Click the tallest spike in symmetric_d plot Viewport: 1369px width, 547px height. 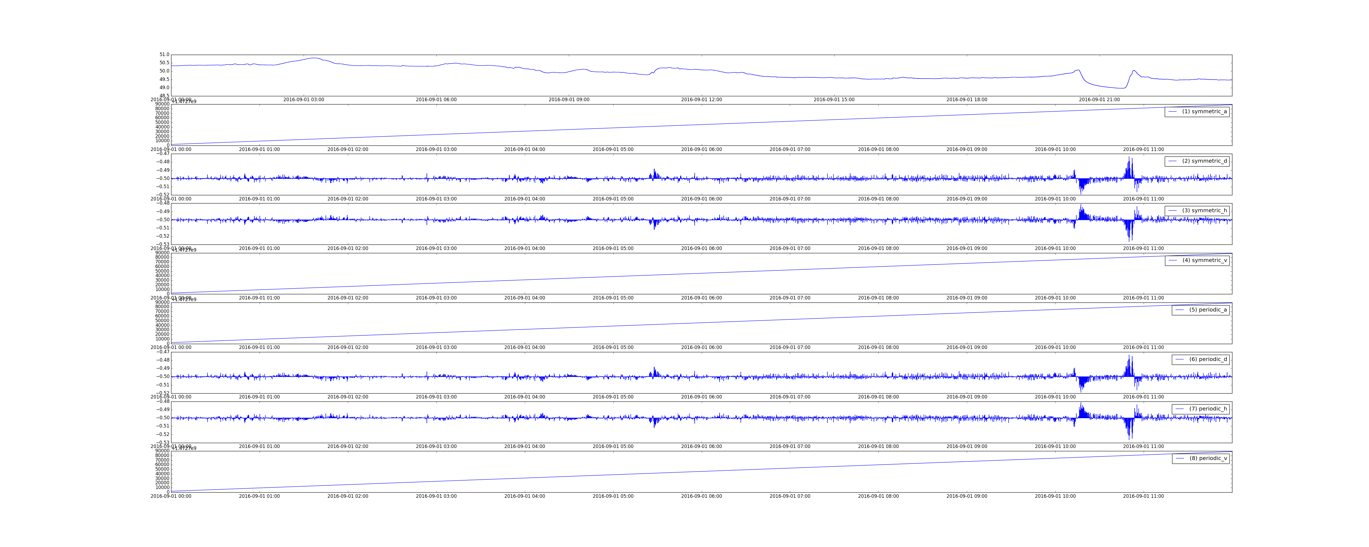1129,158
